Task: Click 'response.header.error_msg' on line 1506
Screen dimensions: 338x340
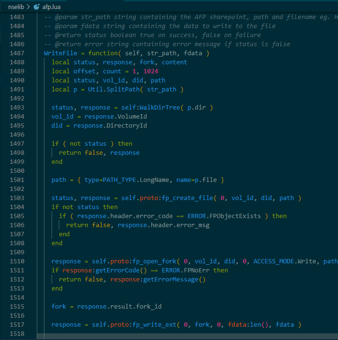Action: 163,225
